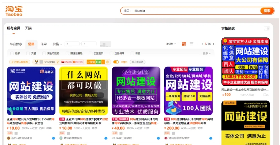Check the 赠送运费险 option
The width and height of the screenshot is (280, 145).
coord(67,53)
